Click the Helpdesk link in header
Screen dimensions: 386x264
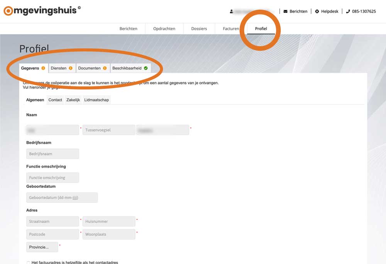329,12
